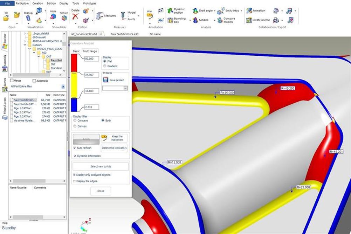The width and height of the screenshot is (351, 234).
Task: Click the second folder icon in Open group
Action: pyautogui.click(x=17, y=15)
